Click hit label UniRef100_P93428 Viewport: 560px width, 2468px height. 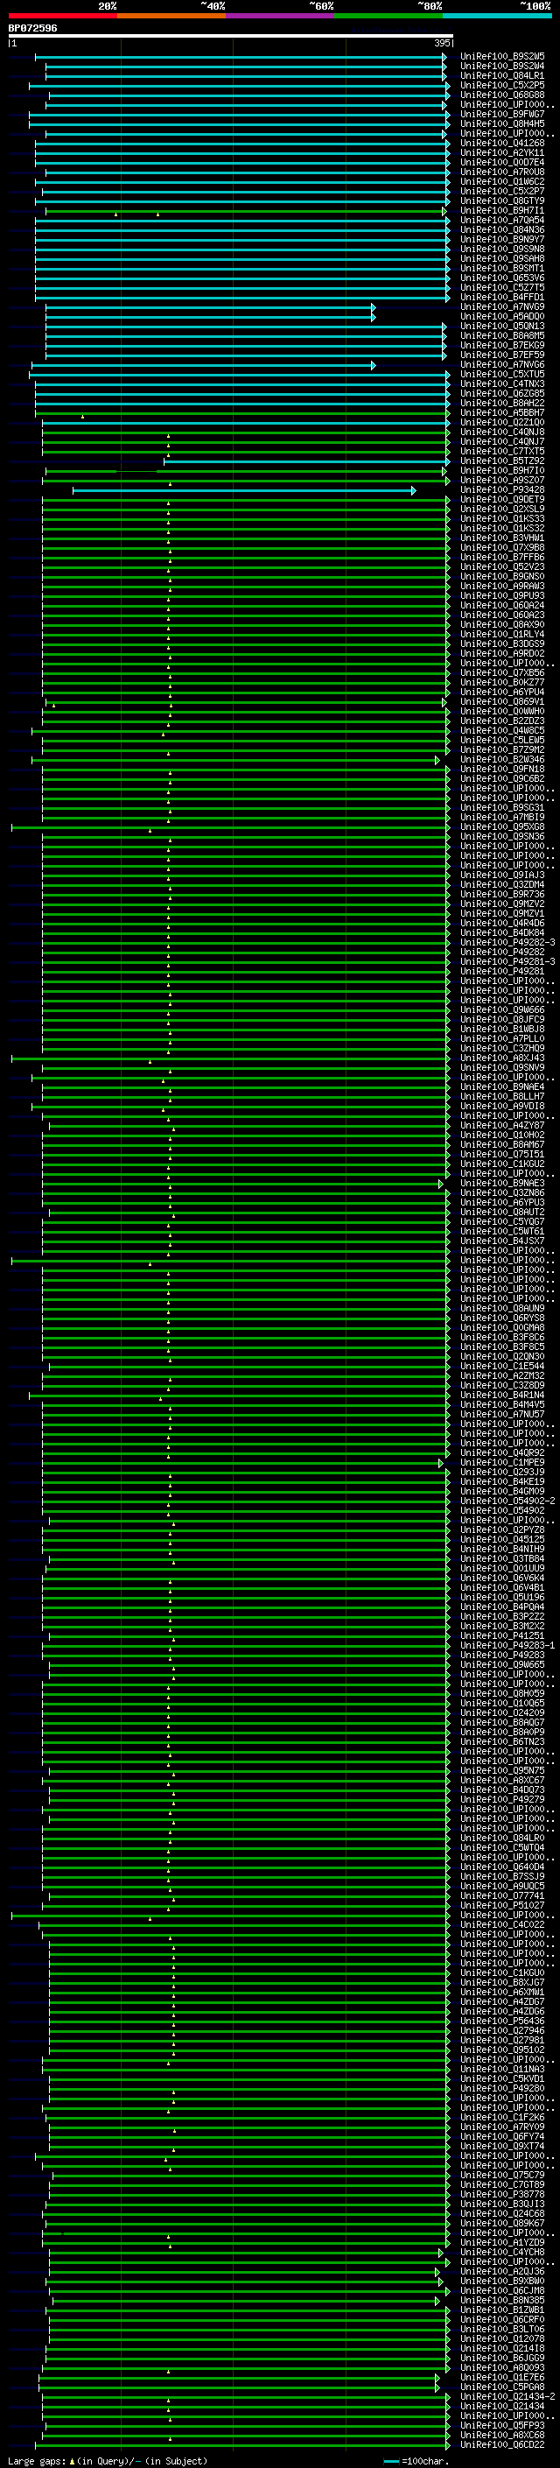502,489
